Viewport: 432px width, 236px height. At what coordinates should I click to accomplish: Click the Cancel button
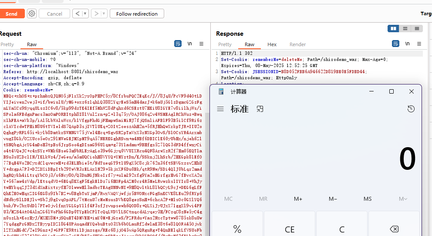tap(54, 14)
